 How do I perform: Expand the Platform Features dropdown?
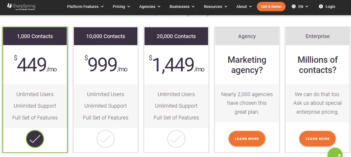85,7
